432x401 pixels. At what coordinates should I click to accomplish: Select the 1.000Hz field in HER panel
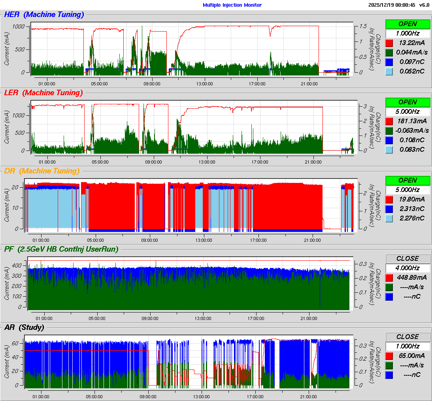[407, 34]
